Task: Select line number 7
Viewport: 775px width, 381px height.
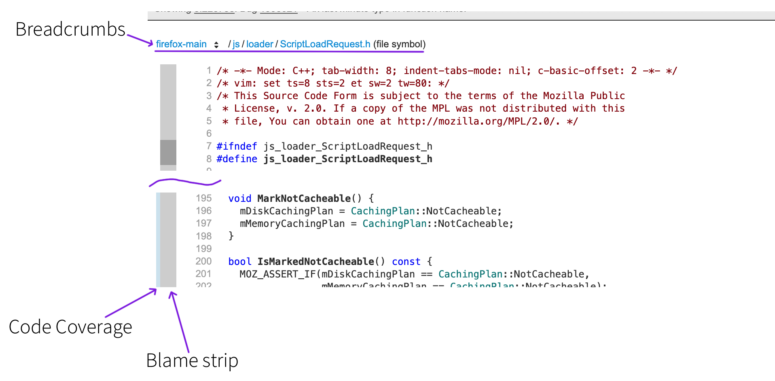Action: (x=209, y=146)
